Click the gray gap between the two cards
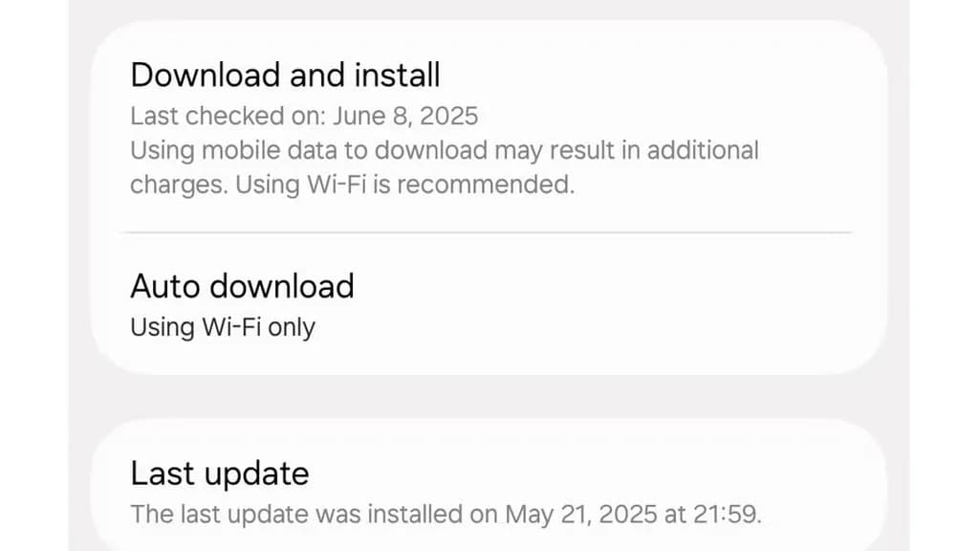 [487, 396]
